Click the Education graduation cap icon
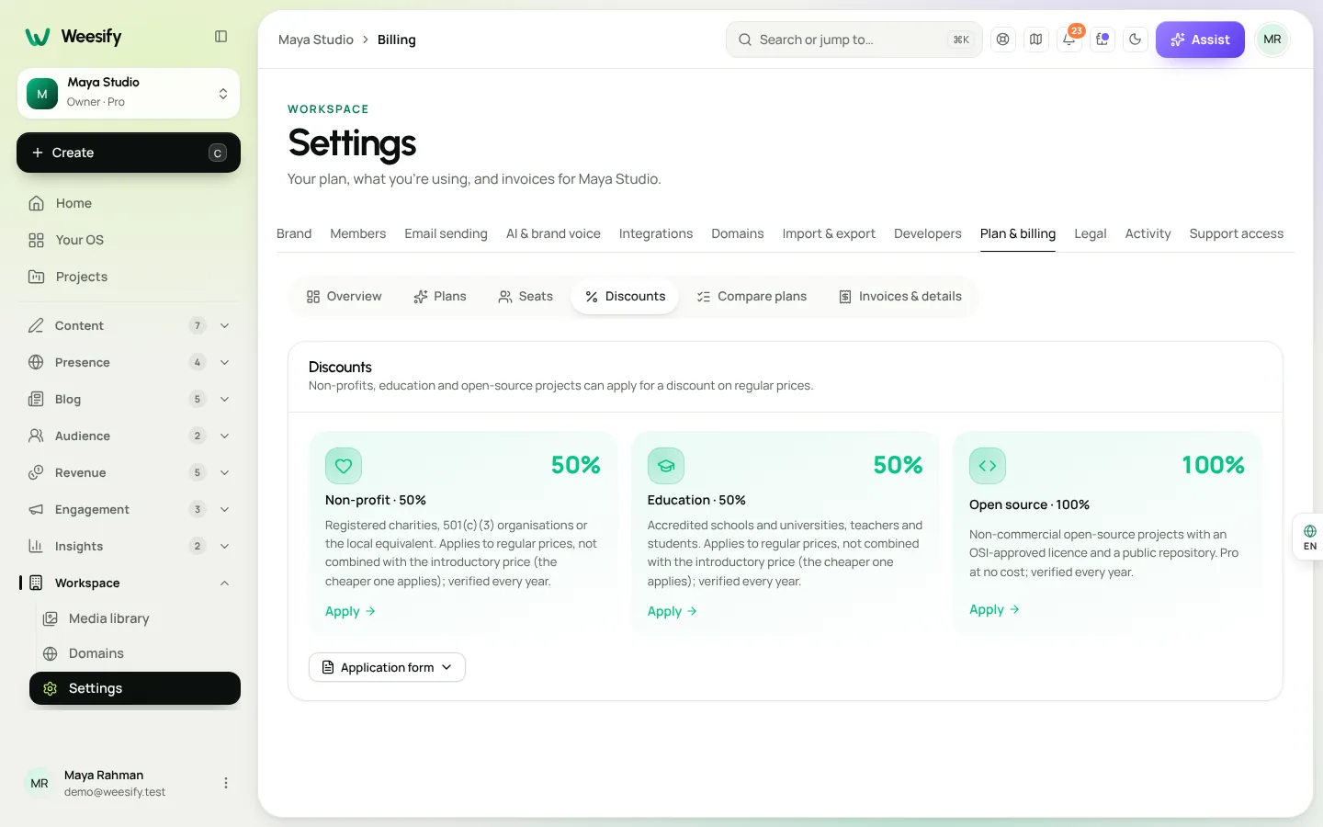 [x=666, y=466]
